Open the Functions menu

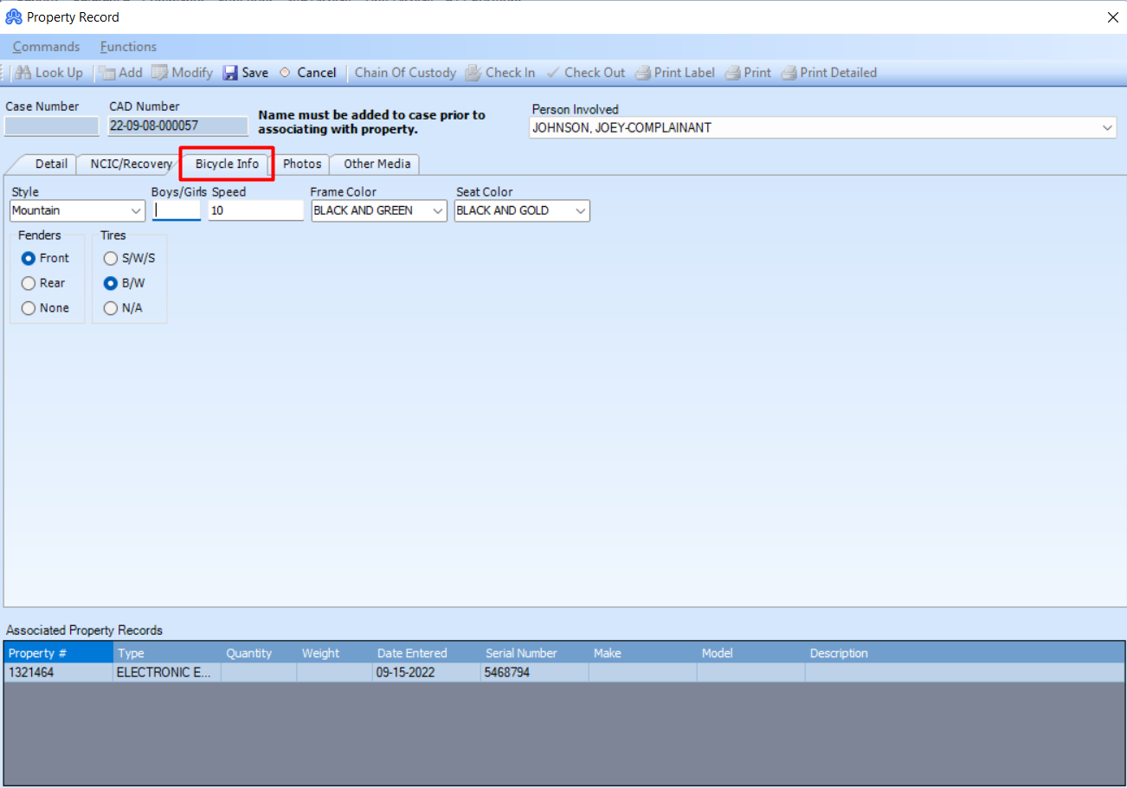[128, 47]
